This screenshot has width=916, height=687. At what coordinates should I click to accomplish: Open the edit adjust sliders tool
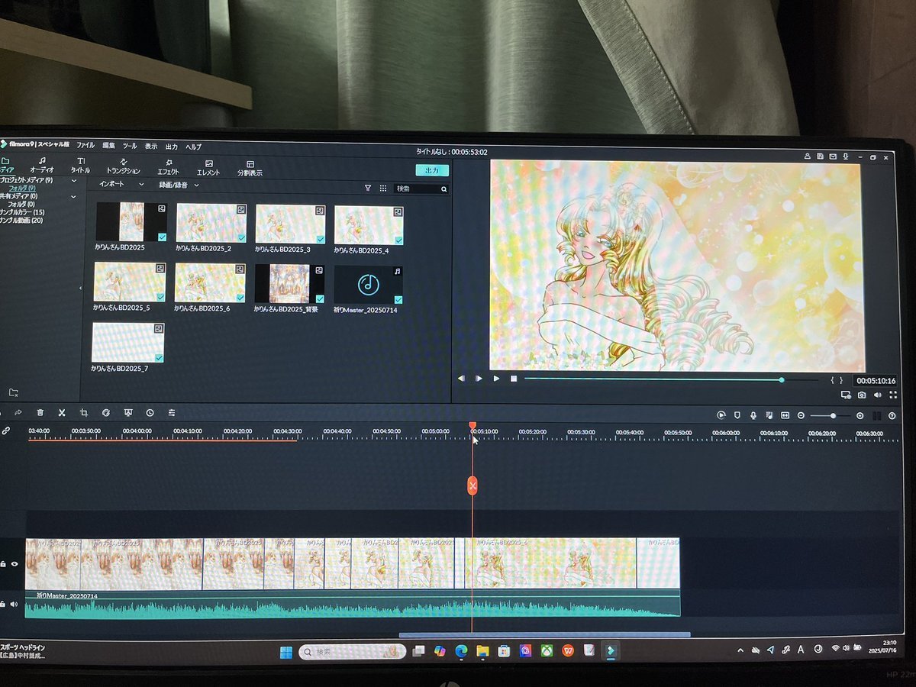172,412
